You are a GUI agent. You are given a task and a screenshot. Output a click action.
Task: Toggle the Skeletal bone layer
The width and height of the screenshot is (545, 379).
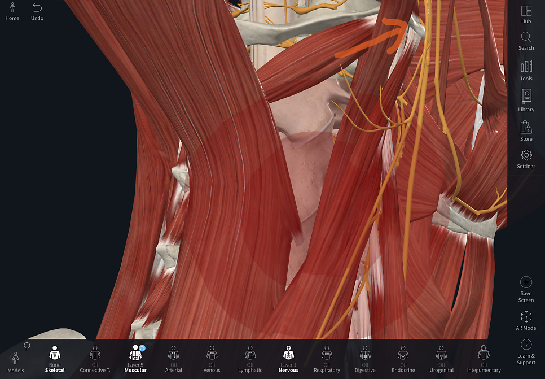pyautogui.click(x=55, y=359)
